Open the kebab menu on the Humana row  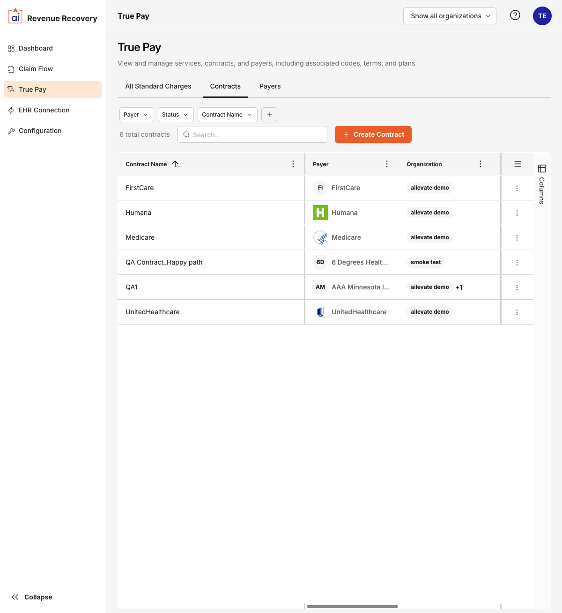517,213
